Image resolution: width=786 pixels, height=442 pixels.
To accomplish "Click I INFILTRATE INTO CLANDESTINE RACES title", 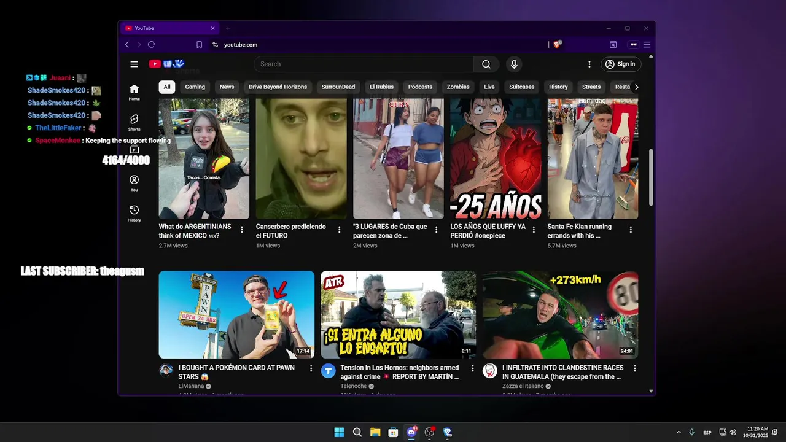I will pyautogui.click(x=562, y=372).
